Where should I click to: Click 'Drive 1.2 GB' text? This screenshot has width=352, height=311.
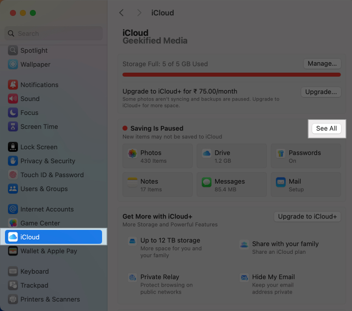(x=222, y=156)
